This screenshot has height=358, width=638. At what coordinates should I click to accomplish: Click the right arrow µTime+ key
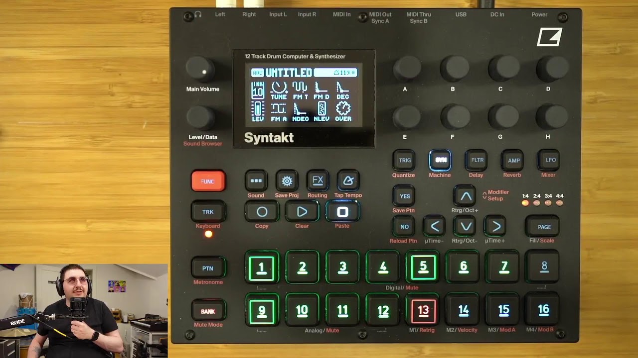[496, 227]
